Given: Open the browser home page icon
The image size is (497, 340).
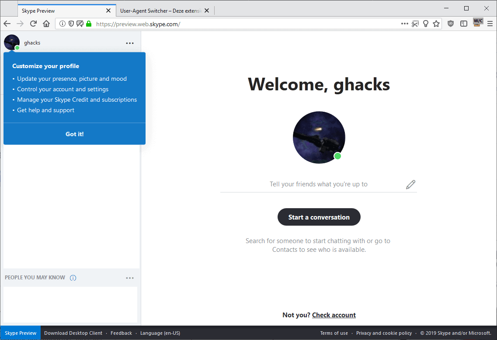Looking at the screenshot, I should 46,24.
